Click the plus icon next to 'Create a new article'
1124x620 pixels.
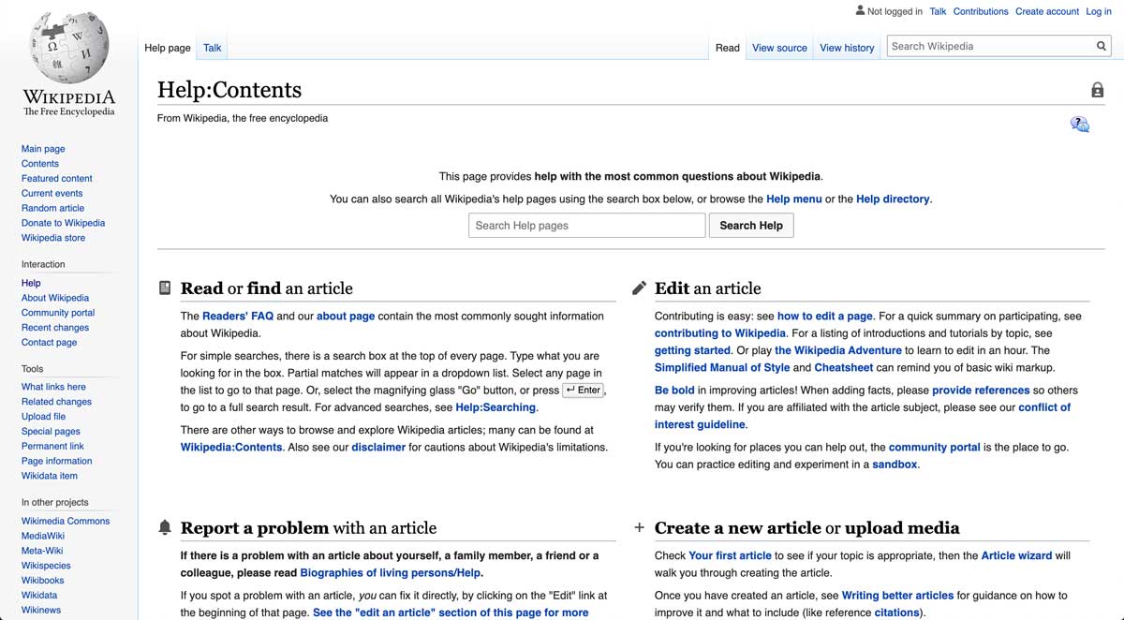pos(639,525)
